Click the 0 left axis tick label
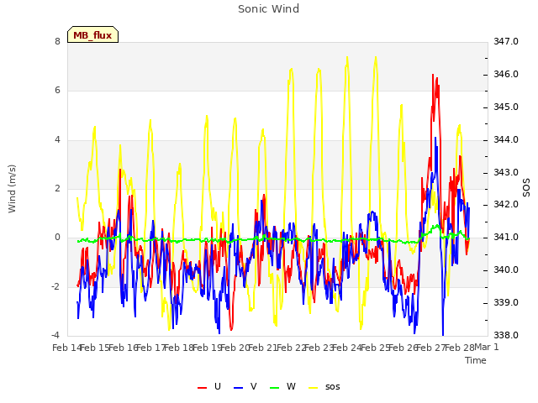538x403 pixels. (57, 238)
